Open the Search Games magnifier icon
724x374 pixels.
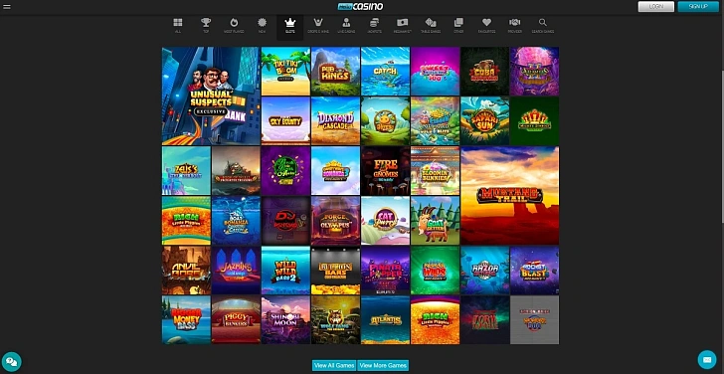pyautogui.click(x=543, y=26)
